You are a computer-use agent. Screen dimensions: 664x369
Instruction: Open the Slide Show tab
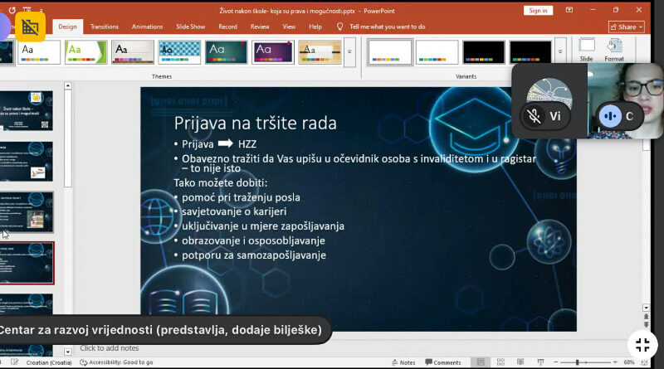click(191, 27)
